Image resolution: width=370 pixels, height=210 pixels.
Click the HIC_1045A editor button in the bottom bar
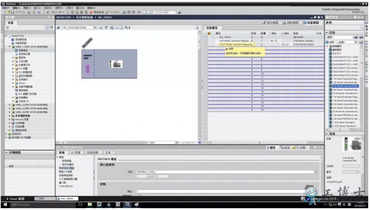pyautogui.click(x=67, y=199)
